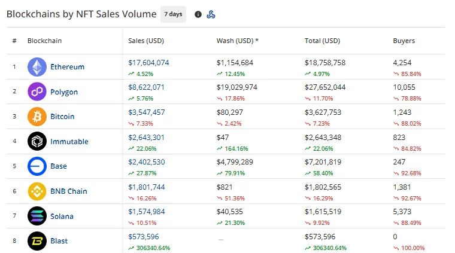This screenshot has width=455, height=253.
Task: Select Bitcoin wash value $80,297
Action: (x=230, y=112)
